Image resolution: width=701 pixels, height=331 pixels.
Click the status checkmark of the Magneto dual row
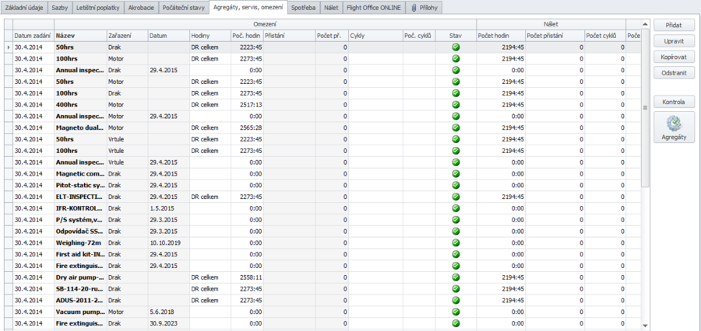click(x=456, y=127)
